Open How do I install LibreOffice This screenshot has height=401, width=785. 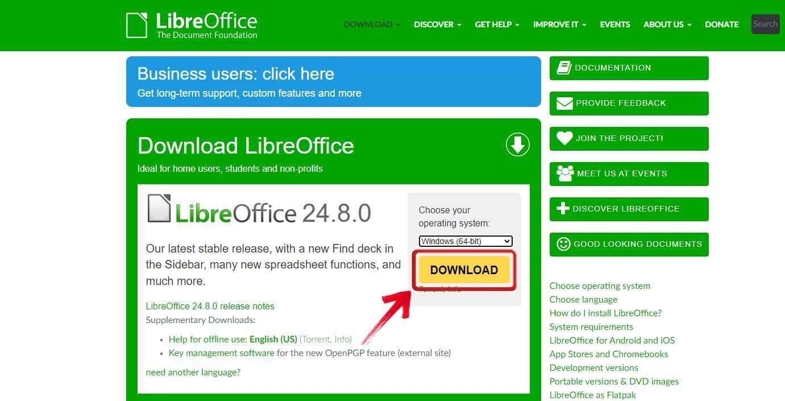coord(605,313)
